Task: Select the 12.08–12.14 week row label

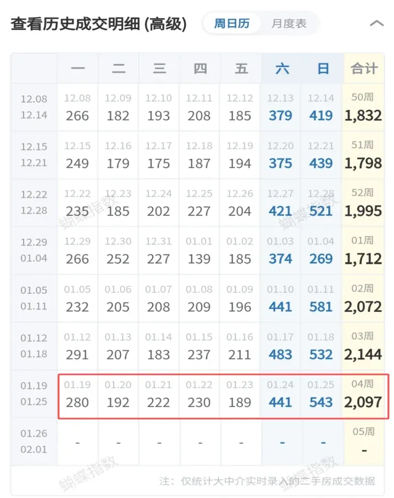Action: 34,107
